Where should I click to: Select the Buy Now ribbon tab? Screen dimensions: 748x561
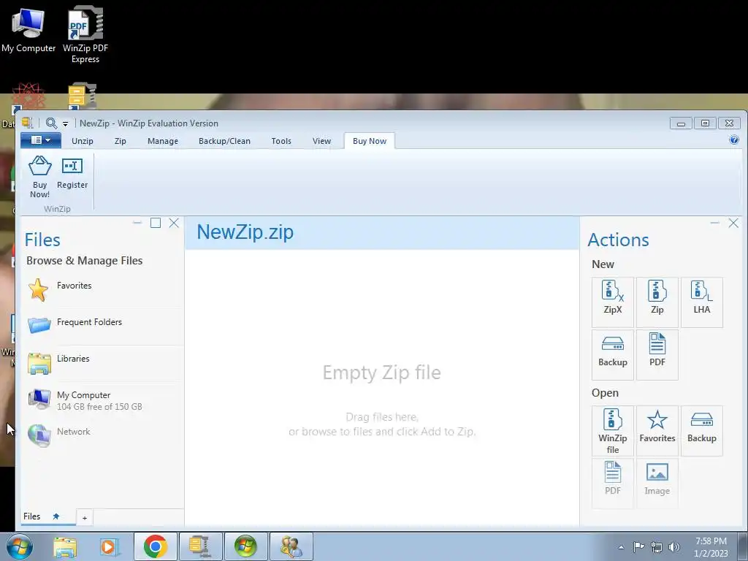[369, 141]
